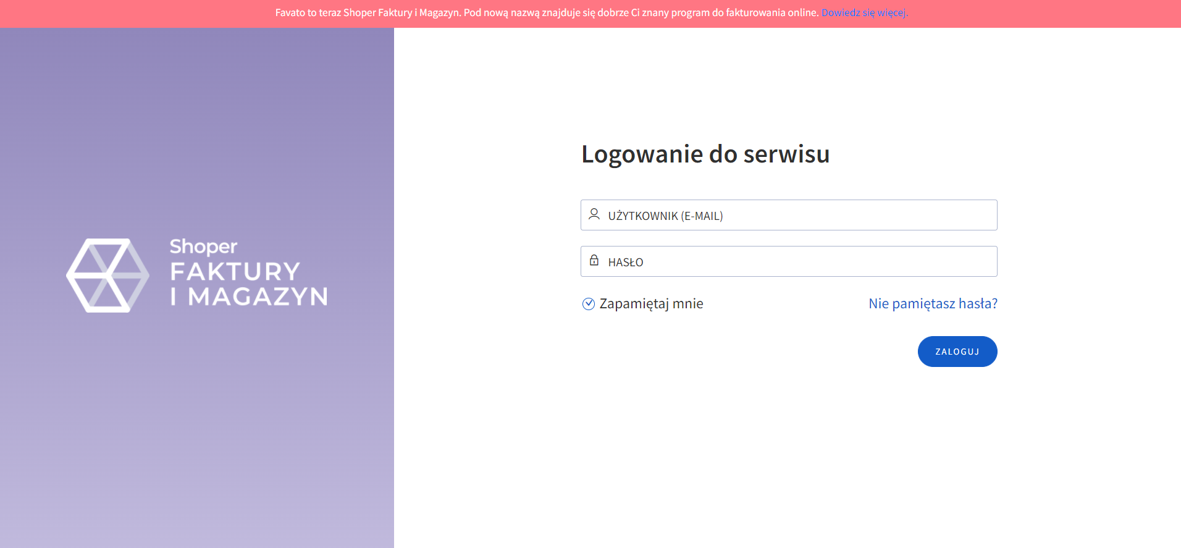The image size is (1181, 548).
Task: Click the padlock icon in password field
Action: pos(594,260)
